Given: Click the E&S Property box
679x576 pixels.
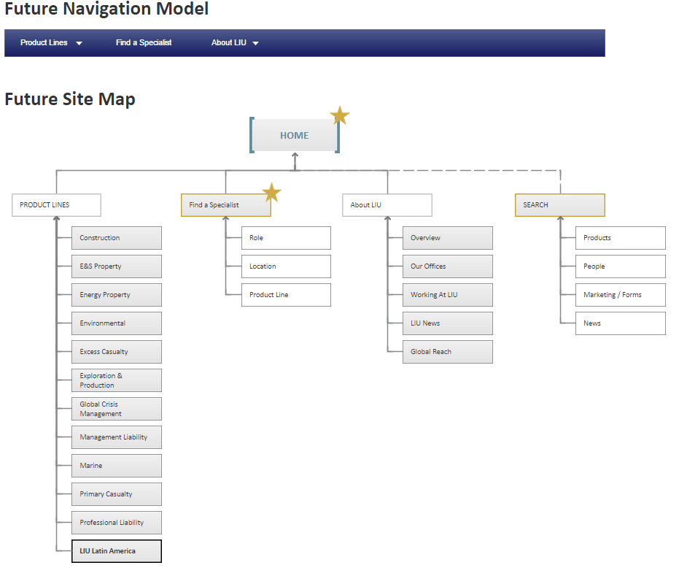Looking at the screenshot, I should coord(117,266).
